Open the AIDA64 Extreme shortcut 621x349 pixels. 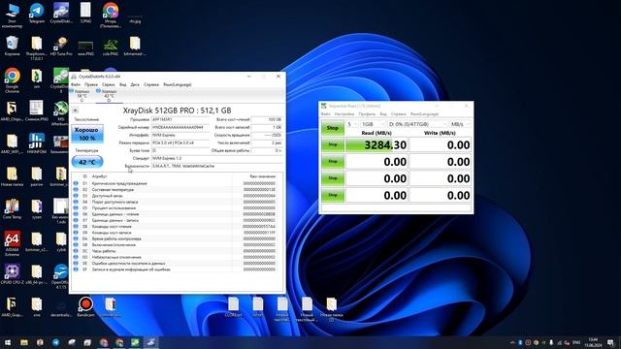(12, 243)
